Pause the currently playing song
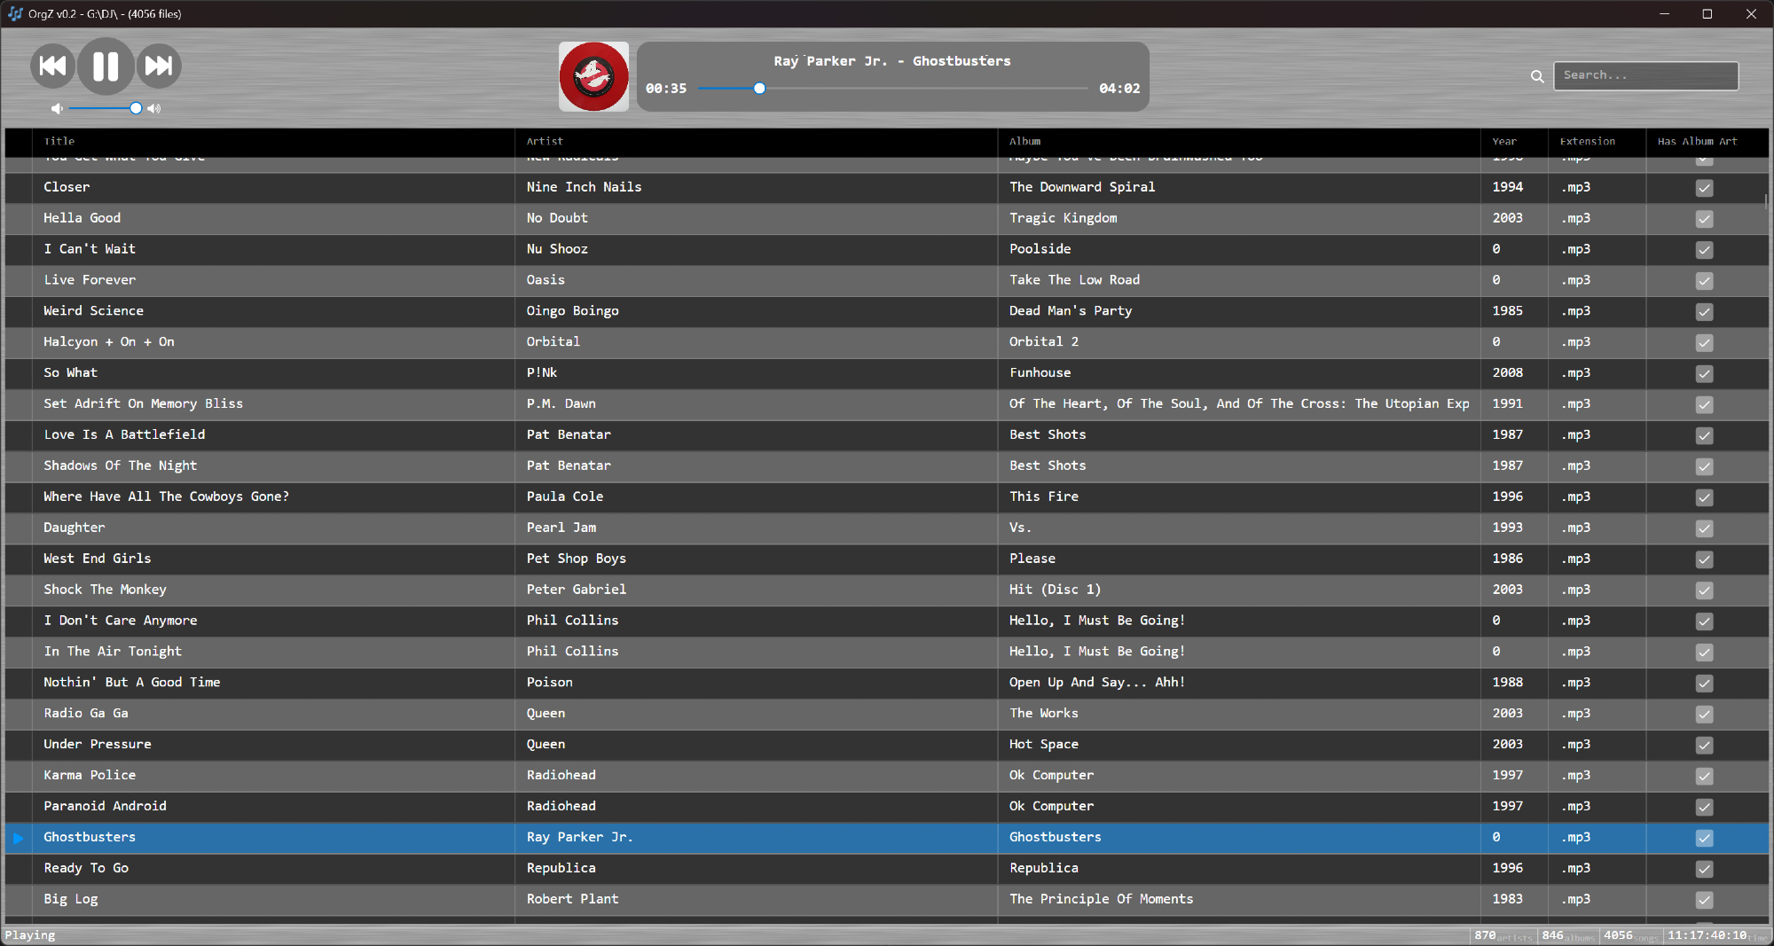1774x946 pixels. coord(106,66)
